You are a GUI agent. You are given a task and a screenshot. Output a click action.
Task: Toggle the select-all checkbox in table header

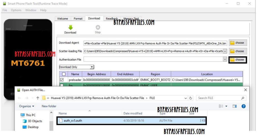[x=63, y=74]
